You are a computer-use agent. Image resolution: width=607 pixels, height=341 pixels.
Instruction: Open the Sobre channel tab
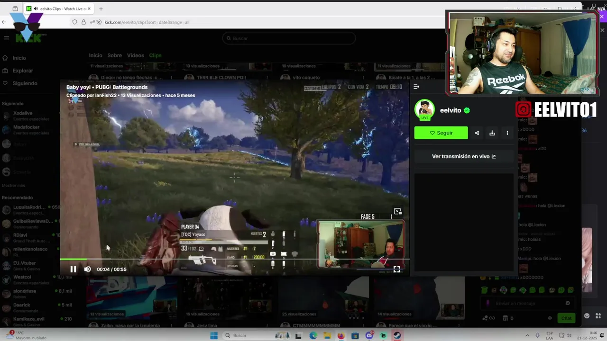click(114, 55)
